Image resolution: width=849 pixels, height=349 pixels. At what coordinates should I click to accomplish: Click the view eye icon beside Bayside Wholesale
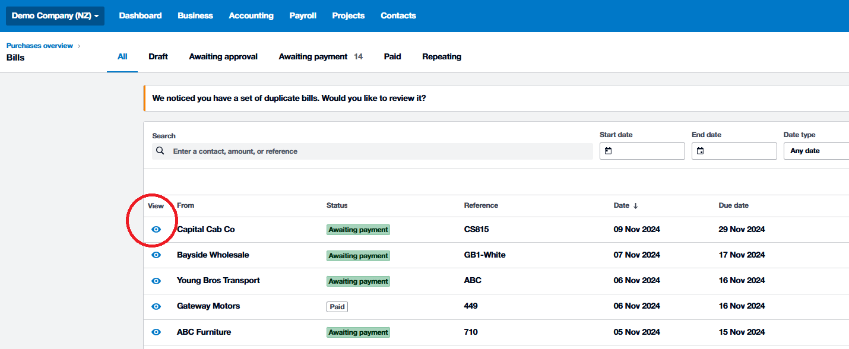pos(156,255)
